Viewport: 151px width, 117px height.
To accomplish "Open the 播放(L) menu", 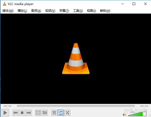I will pyautogui.click(x=22, y=11).
